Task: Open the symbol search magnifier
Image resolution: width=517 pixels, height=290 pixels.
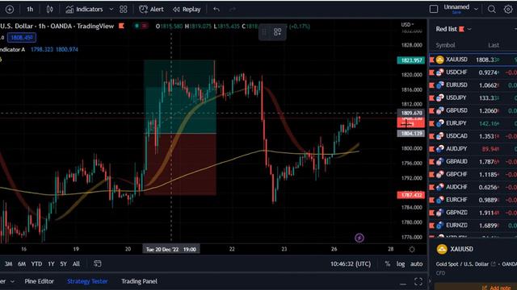Action: (x=492, y=9)
